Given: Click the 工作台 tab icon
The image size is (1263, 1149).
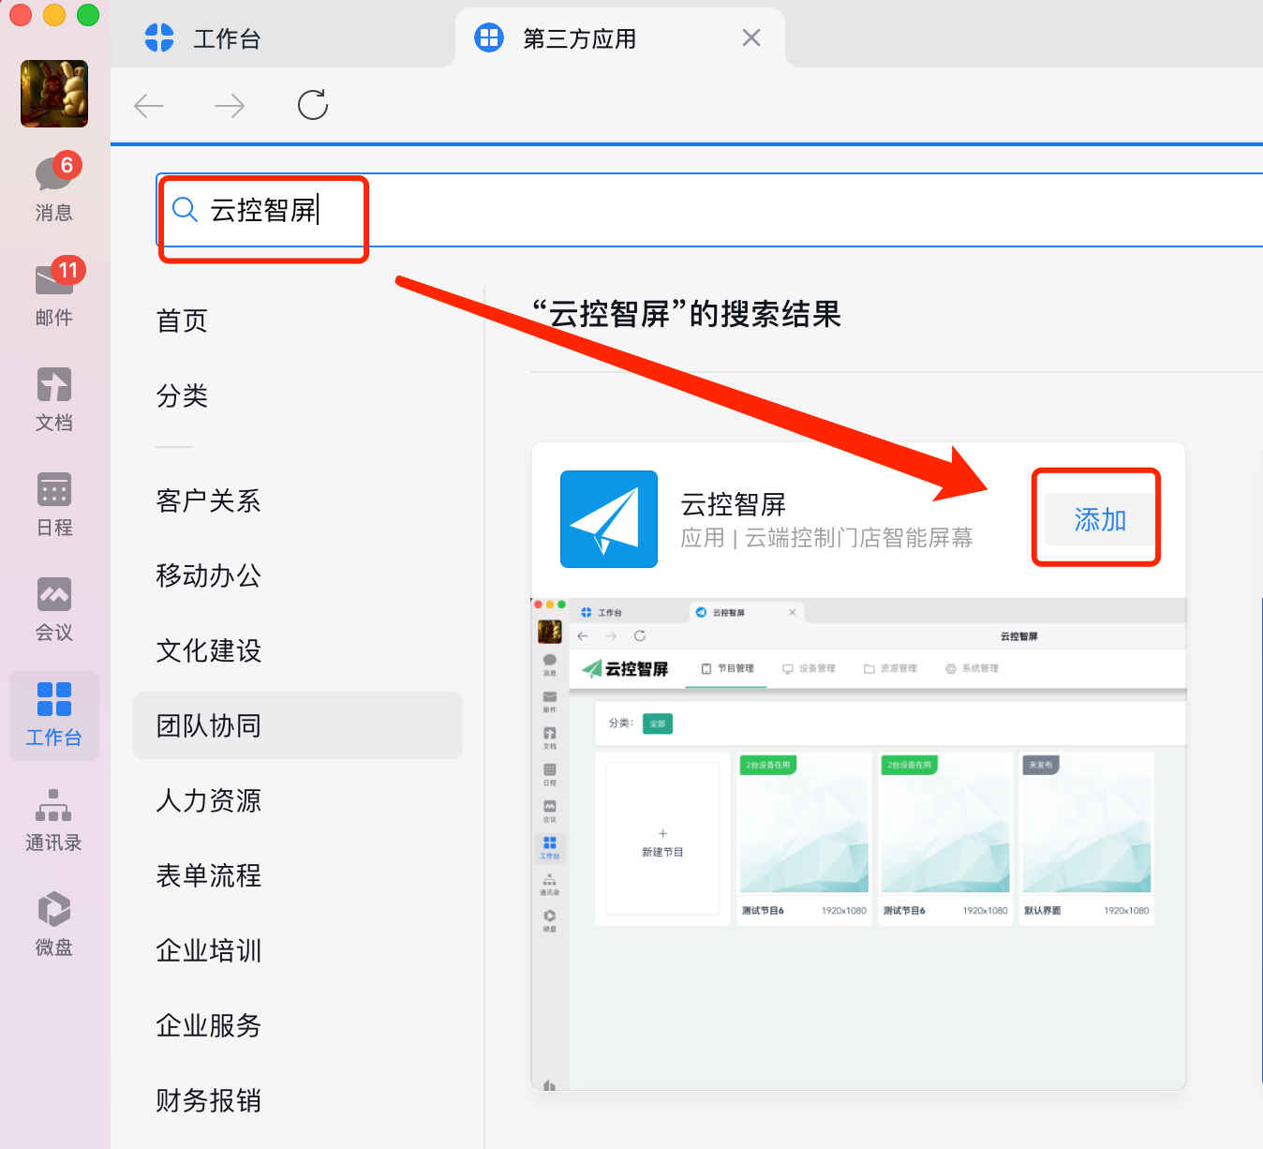Looking at the screenshot, I should (159, 37).
